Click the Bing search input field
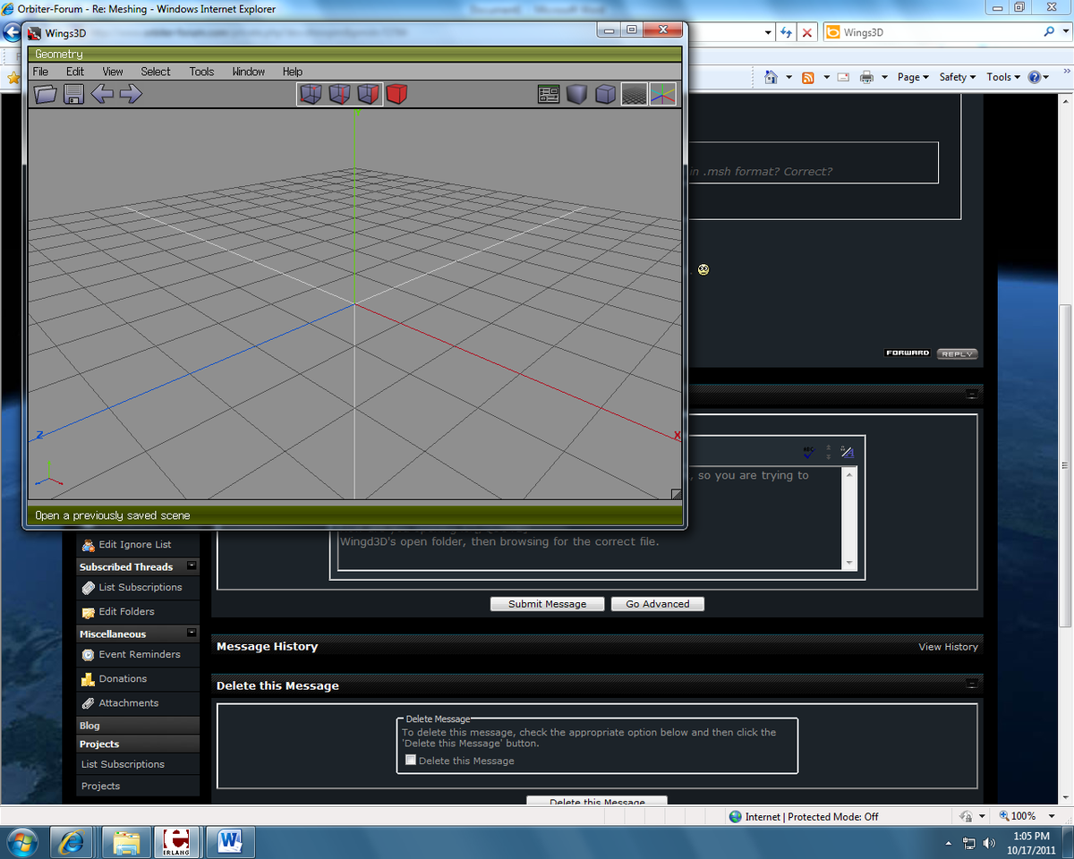This screenshot has width=1074, height=859. click(x=931, y=32)
